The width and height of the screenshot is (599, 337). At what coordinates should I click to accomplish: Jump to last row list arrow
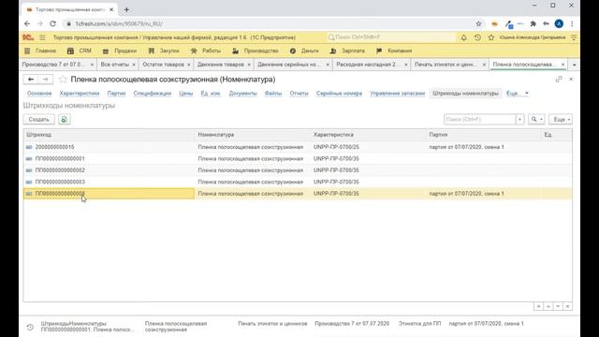[x=568, y=306]
